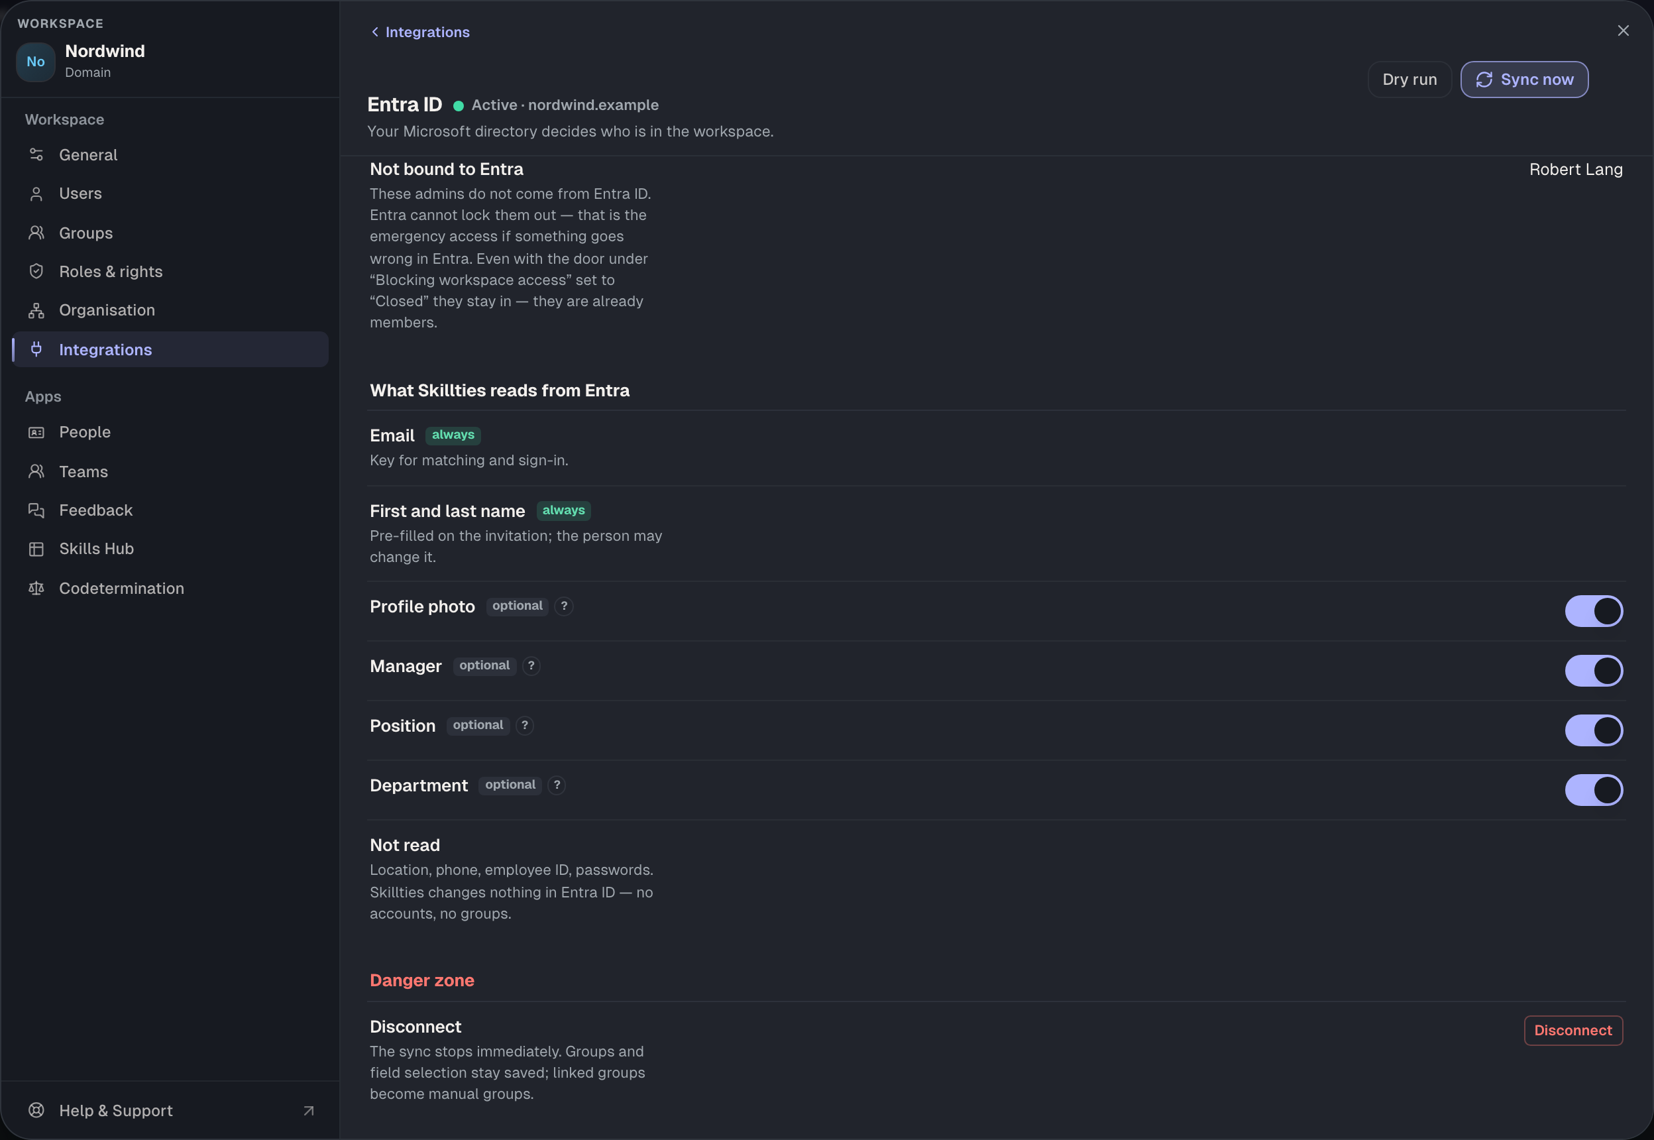Open Skills Hub in the Apps list

pos(170,549)
